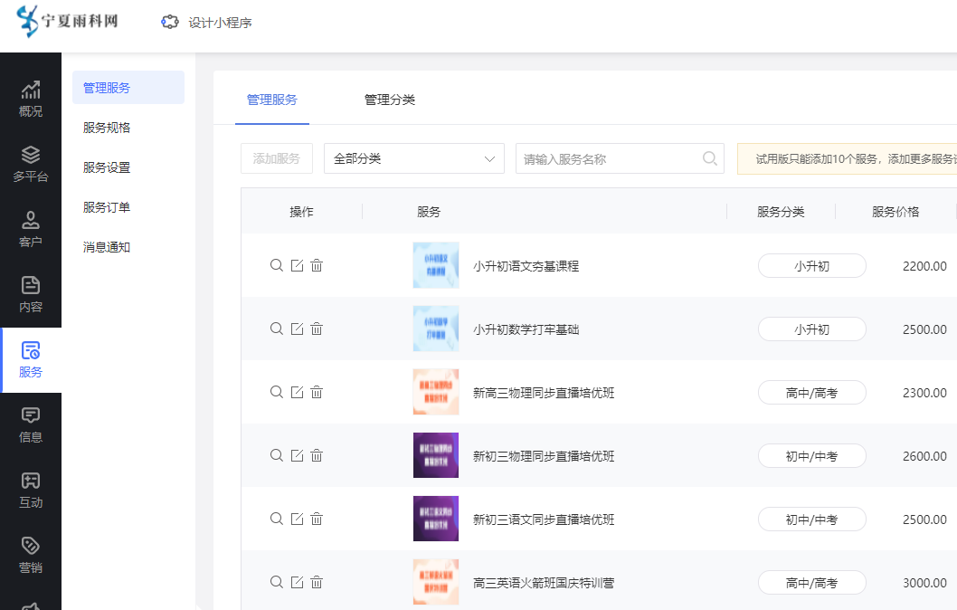Click the 宁夏雨科网 logo
Screen dimensions: 957x610
67,21
